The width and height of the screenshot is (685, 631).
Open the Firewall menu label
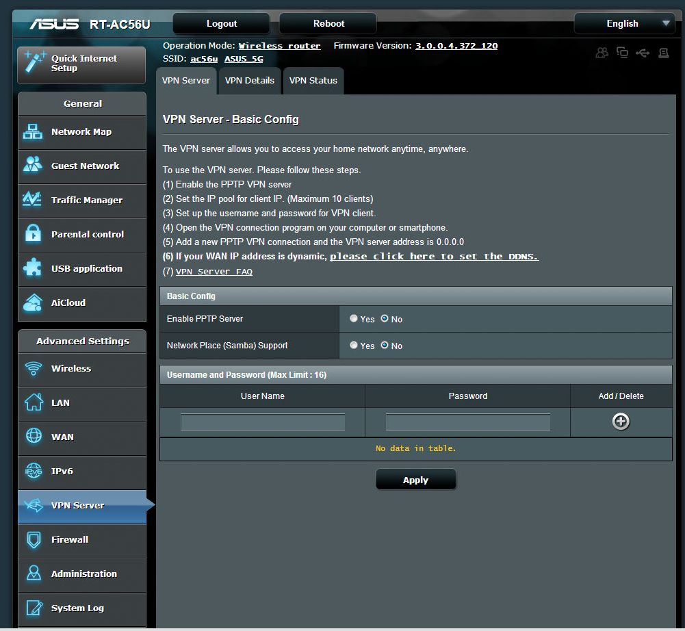[70, 539]
